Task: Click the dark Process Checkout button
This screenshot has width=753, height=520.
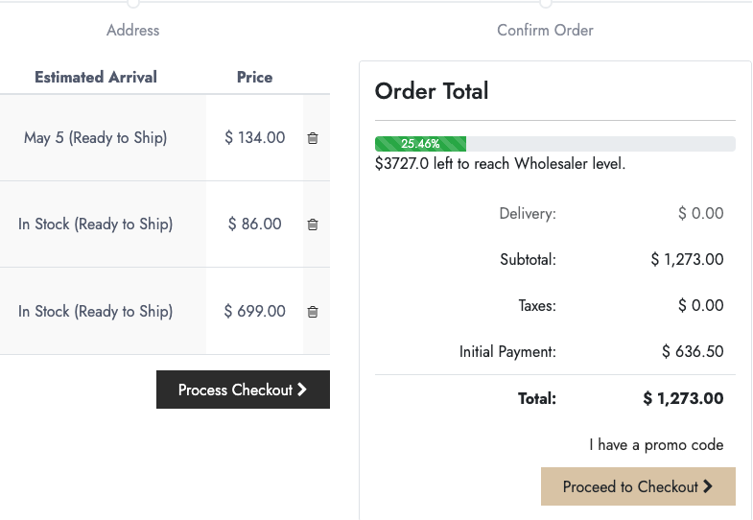Action: tap(243, 390)
